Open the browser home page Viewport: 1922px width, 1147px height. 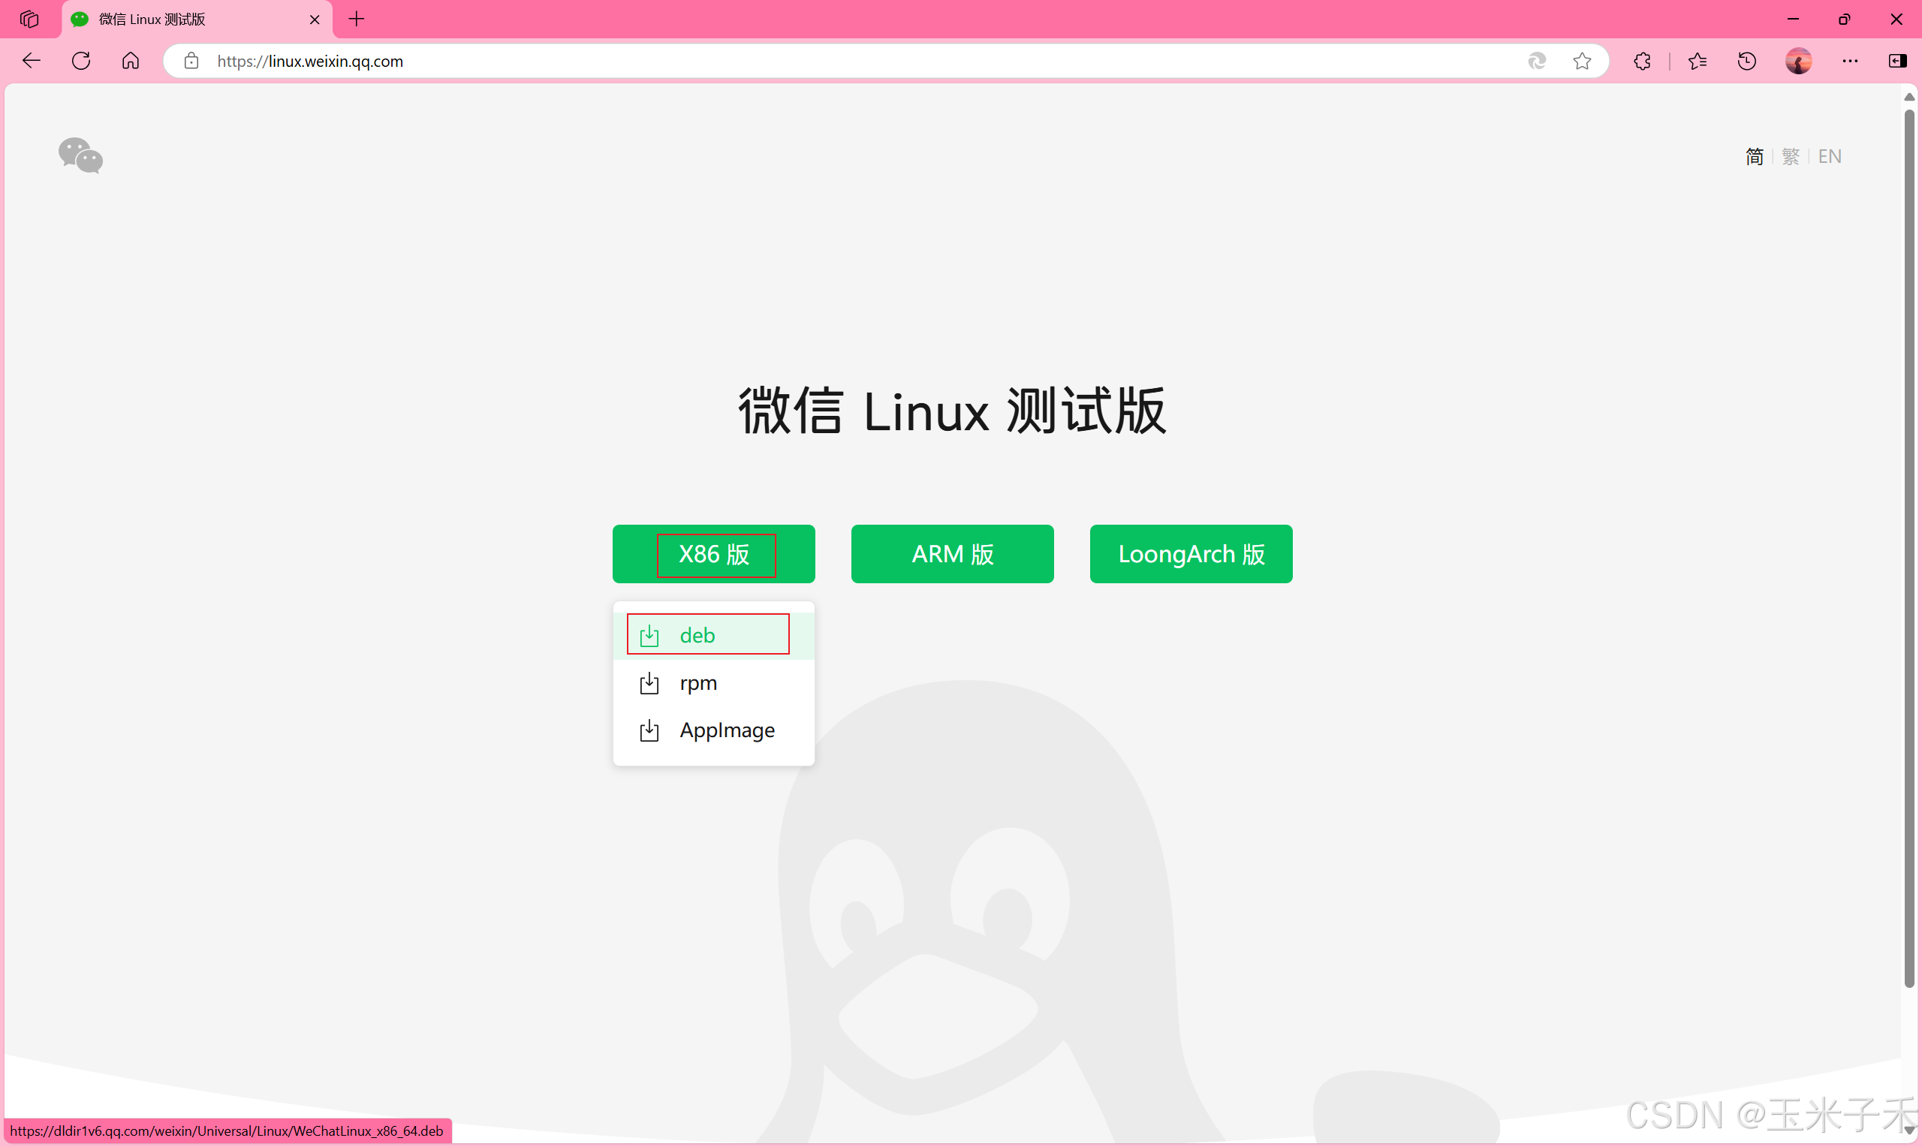point(131,61)
